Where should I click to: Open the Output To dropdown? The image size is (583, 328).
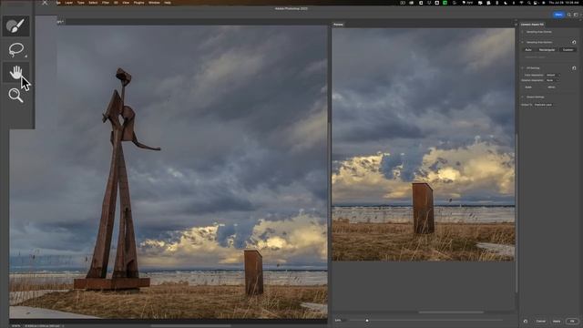pos(545,105)
